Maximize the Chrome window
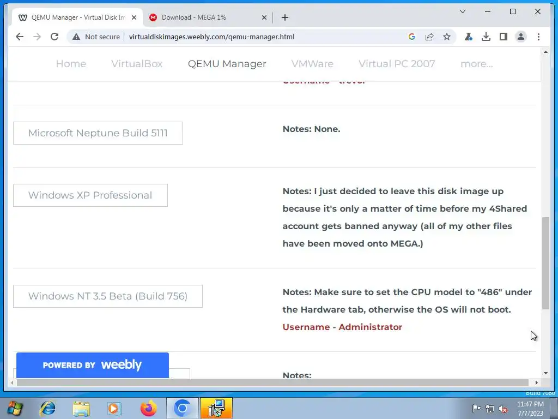558x419 pixels. click(512, 12)
